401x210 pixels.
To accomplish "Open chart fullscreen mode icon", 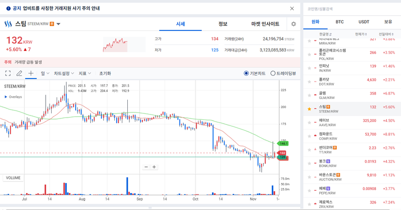I will (x=8, y=73).
